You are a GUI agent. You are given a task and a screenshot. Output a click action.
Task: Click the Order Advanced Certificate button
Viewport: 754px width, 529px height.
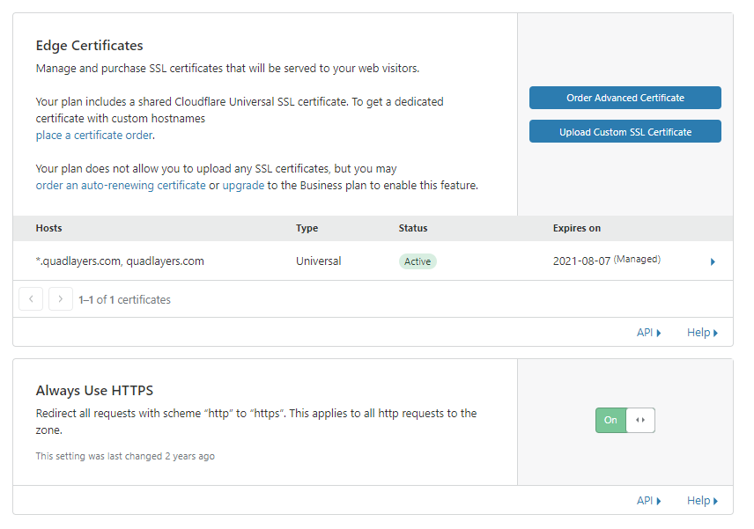[625, 98]
